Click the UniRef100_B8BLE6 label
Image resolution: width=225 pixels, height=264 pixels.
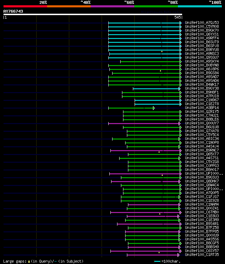tap(202, 120)
